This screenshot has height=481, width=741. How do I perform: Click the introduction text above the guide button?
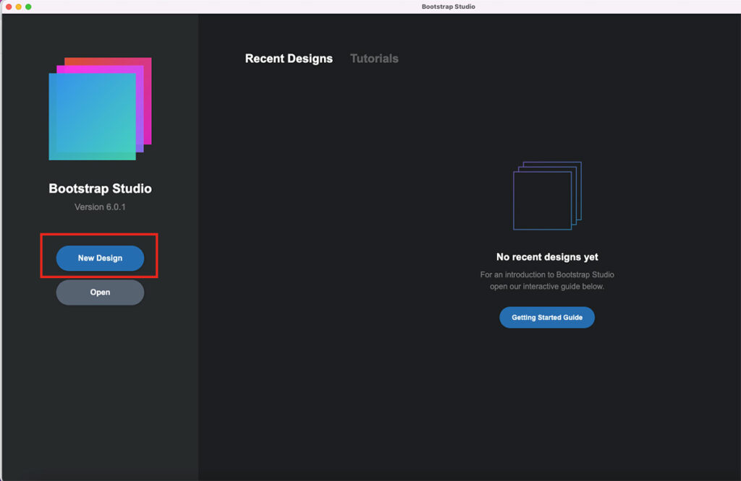[547, 280]
